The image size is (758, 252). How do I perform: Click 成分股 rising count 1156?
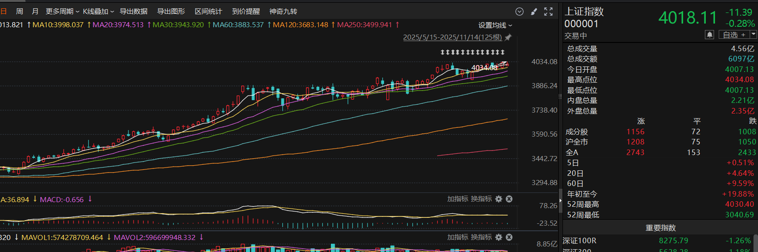click(636, 132)
